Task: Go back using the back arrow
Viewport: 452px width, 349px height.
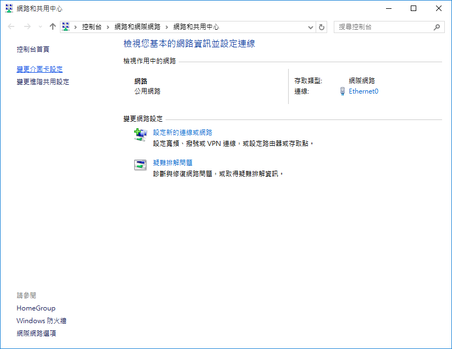Action: click(12, 26)
